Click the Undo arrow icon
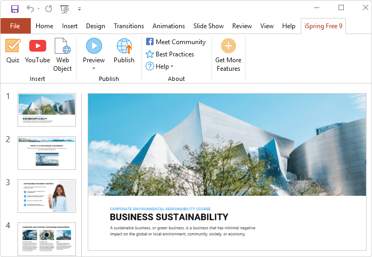The height and width of the screenshot is (257, 372). 30,9
